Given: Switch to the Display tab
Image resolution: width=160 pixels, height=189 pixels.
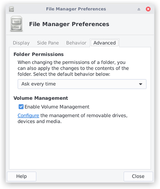Looking at the screenshot, I should 21,43.
